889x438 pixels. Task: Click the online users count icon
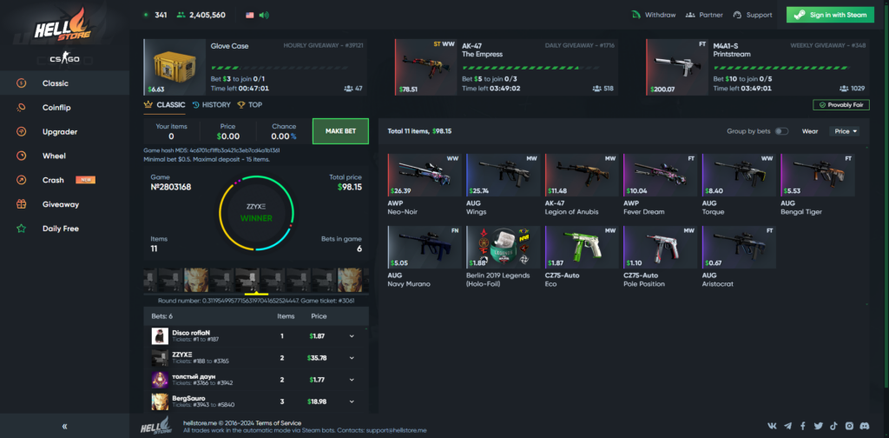coord(181,15)
